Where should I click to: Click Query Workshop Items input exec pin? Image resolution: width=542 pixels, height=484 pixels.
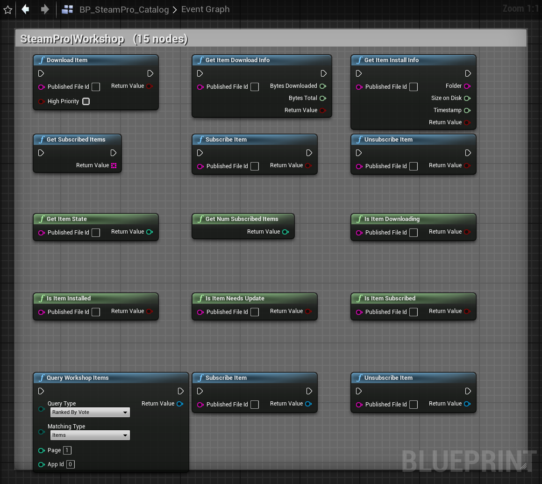[x=41, y=391]
